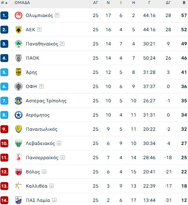Sort standings by Β points column
This screenshot has height=205, width=188.
point(184,3)
